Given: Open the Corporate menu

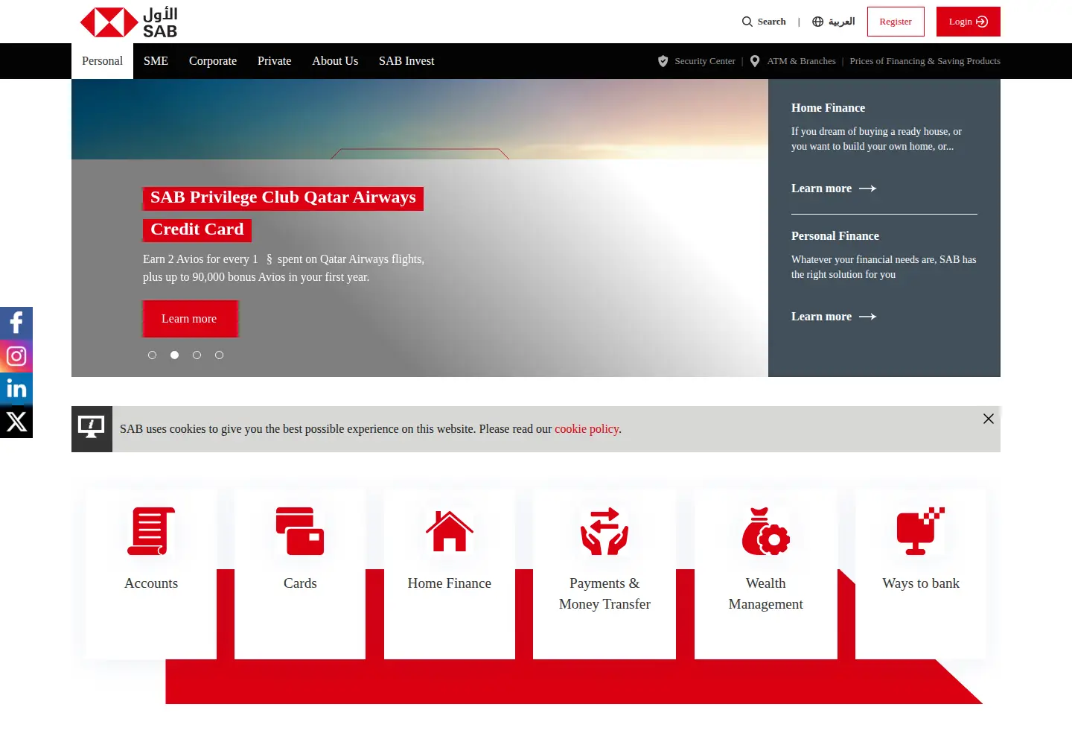Looking at the screenshot, I should [x=213, y=61].
